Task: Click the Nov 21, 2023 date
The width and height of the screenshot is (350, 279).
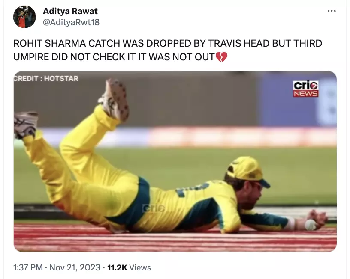Action: 75,267
